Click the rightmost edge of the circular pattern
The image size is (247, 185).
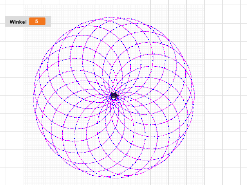tap(194, 96)
